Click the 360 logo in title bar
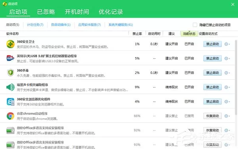Image resolution: width=238 pixels, height=149 pixels. pos(5,4)
